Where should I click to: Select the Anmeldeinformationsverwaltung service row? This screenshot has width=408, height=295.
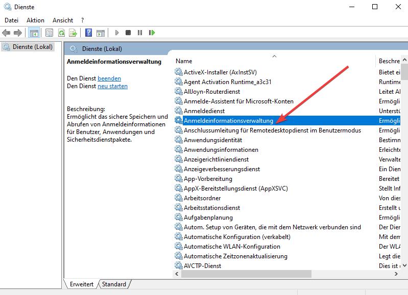(287, 120)
